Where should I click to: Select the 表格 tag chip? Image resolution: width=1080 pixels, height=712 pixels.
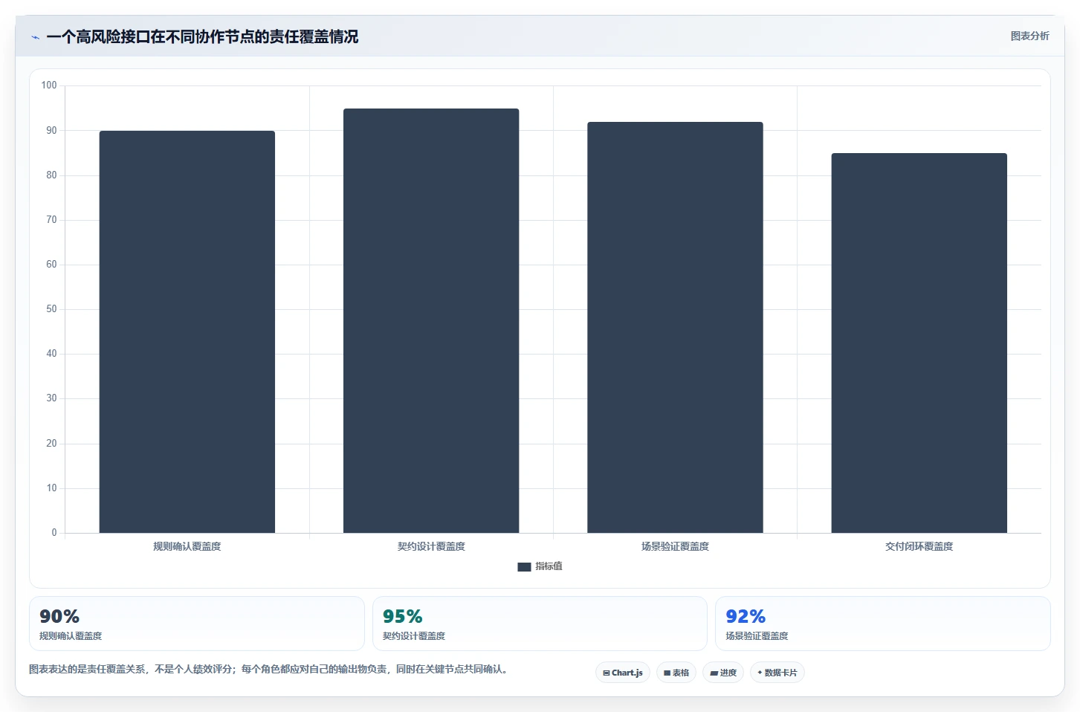coord(676,673)
